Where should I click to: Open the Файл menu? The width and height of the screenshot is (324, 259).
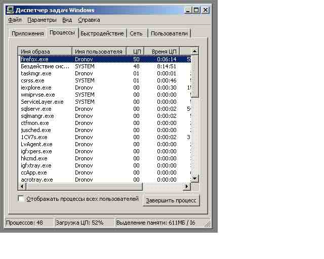[x=15, y=20]
